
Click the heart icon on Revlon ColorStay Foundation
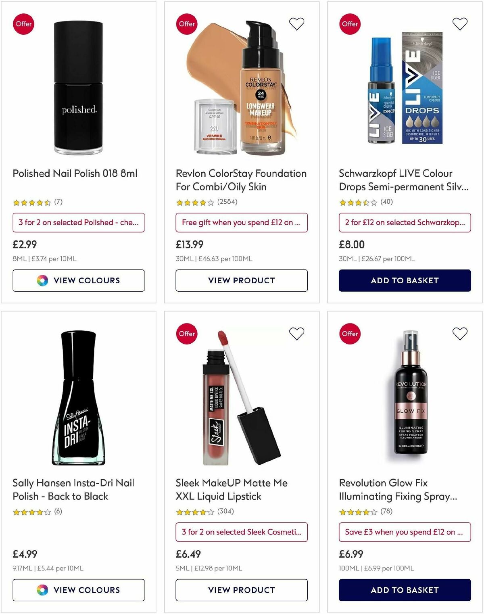[x=296, y=24]
